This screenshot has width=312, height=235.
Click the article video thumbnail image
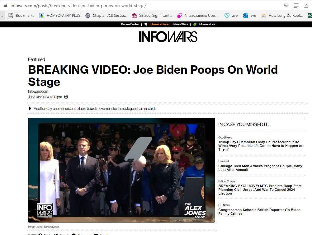(x=121, y=170)
